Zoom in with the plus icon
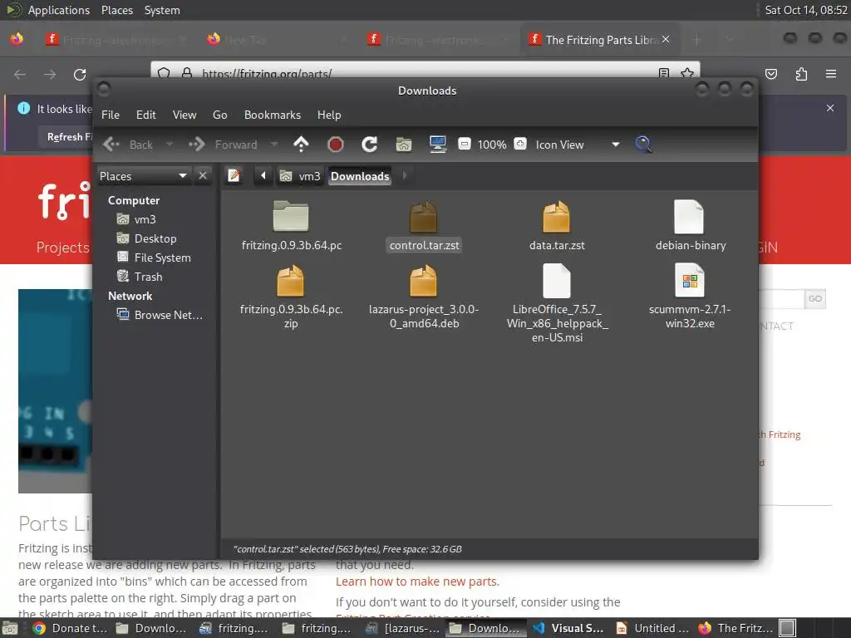Image resolution: width=851 pixels, height=638 pixels. pos(520,145)
